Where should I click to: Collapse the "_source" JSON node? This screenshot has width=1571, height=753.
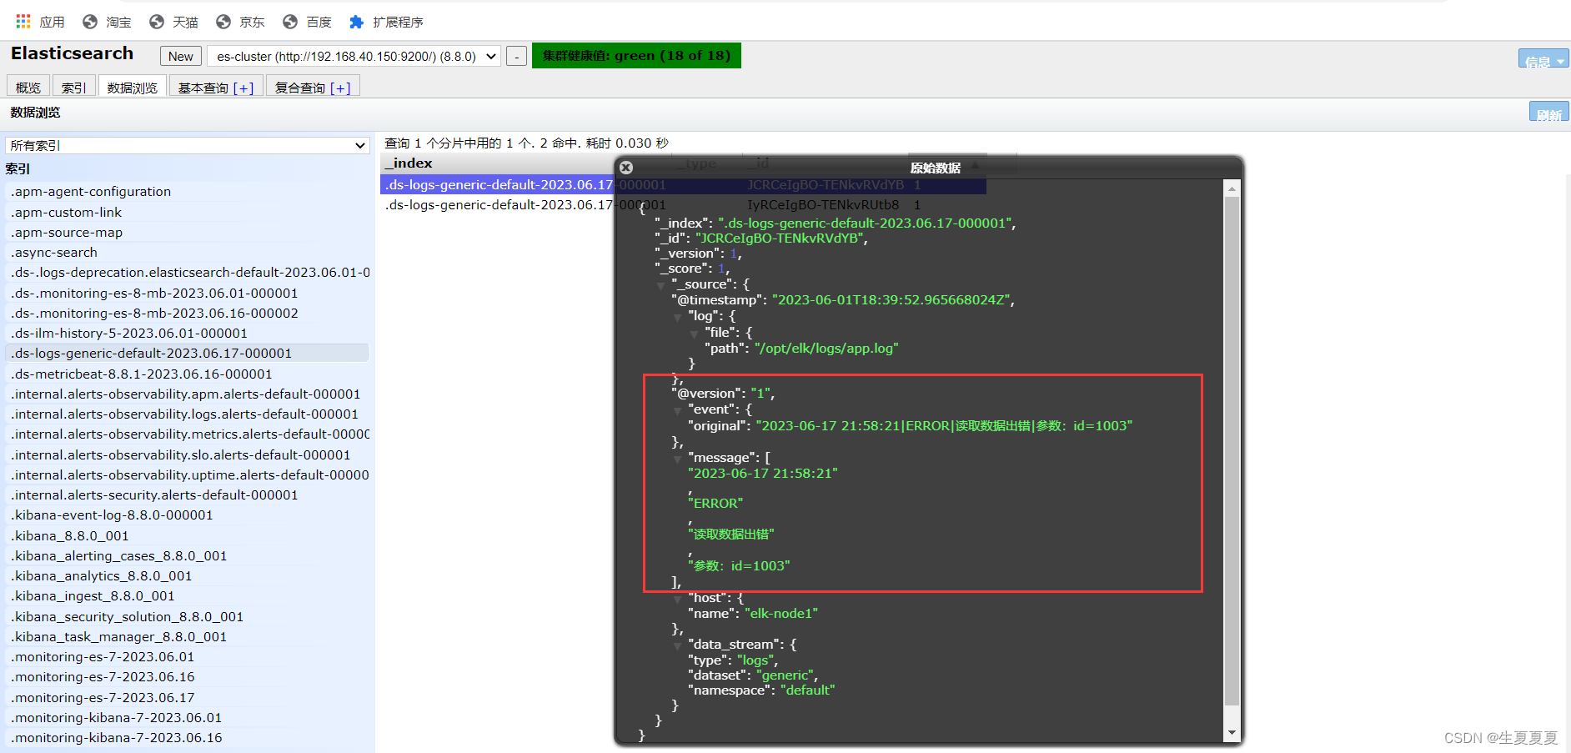coord(661,285)
